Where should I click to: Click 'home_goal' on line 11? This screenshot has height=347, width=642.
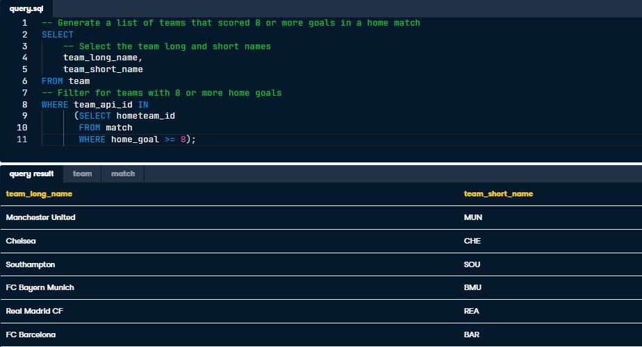[135, 139]
